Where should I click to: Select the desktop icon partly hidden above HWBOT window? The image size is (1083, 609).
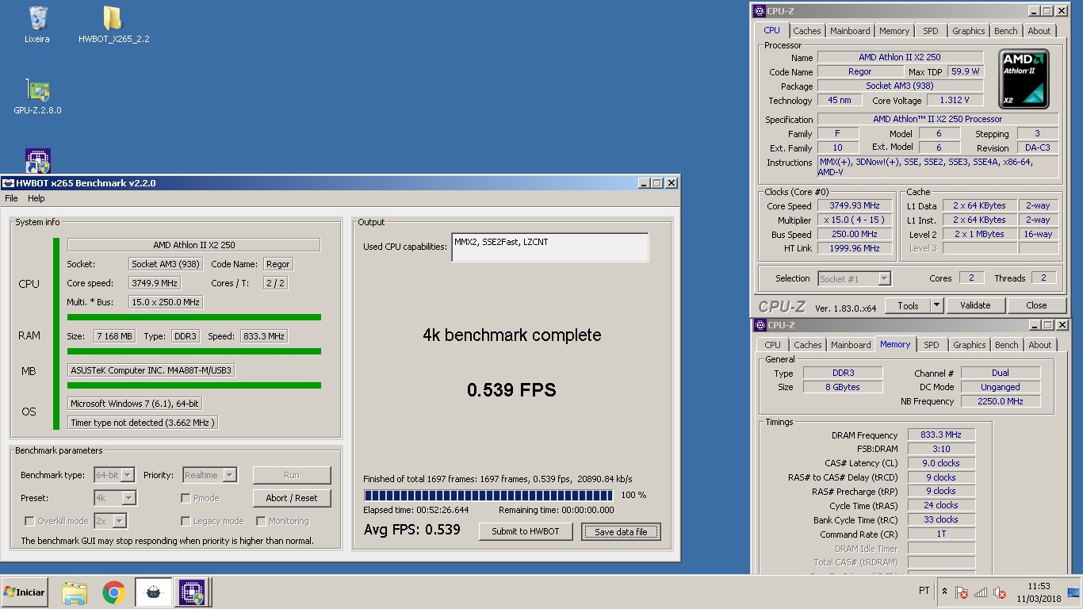[37, 160]
